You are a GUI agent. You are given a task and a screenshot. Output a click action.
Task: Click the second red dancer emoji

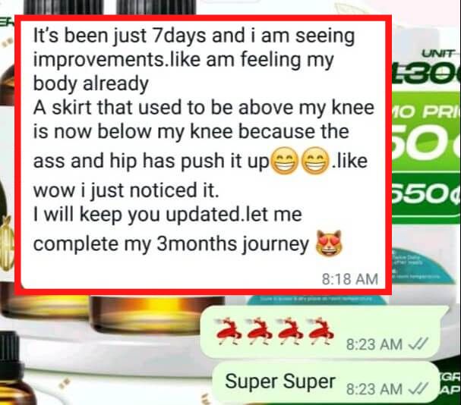pos(260,331)
